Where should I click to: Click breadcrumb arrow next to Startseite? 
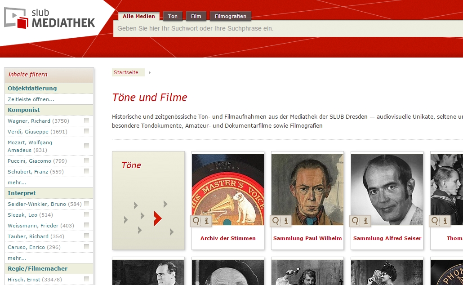click(149, 73)
